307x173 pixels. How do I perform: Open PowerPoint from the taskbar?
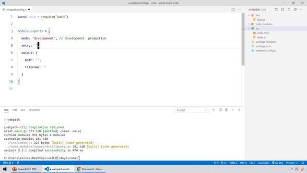25,169
